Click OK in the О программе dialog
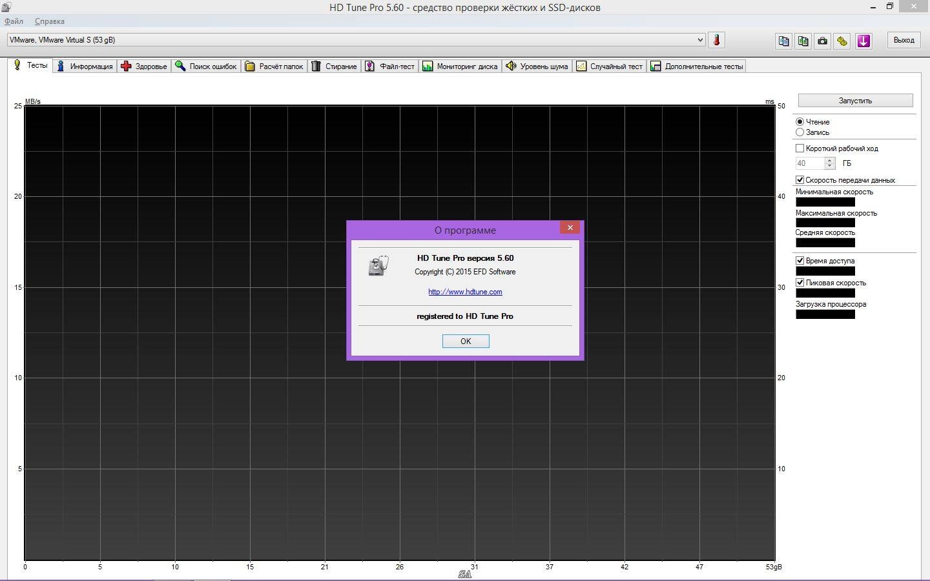This screenshot has height=581, width=930. point(466,341)
